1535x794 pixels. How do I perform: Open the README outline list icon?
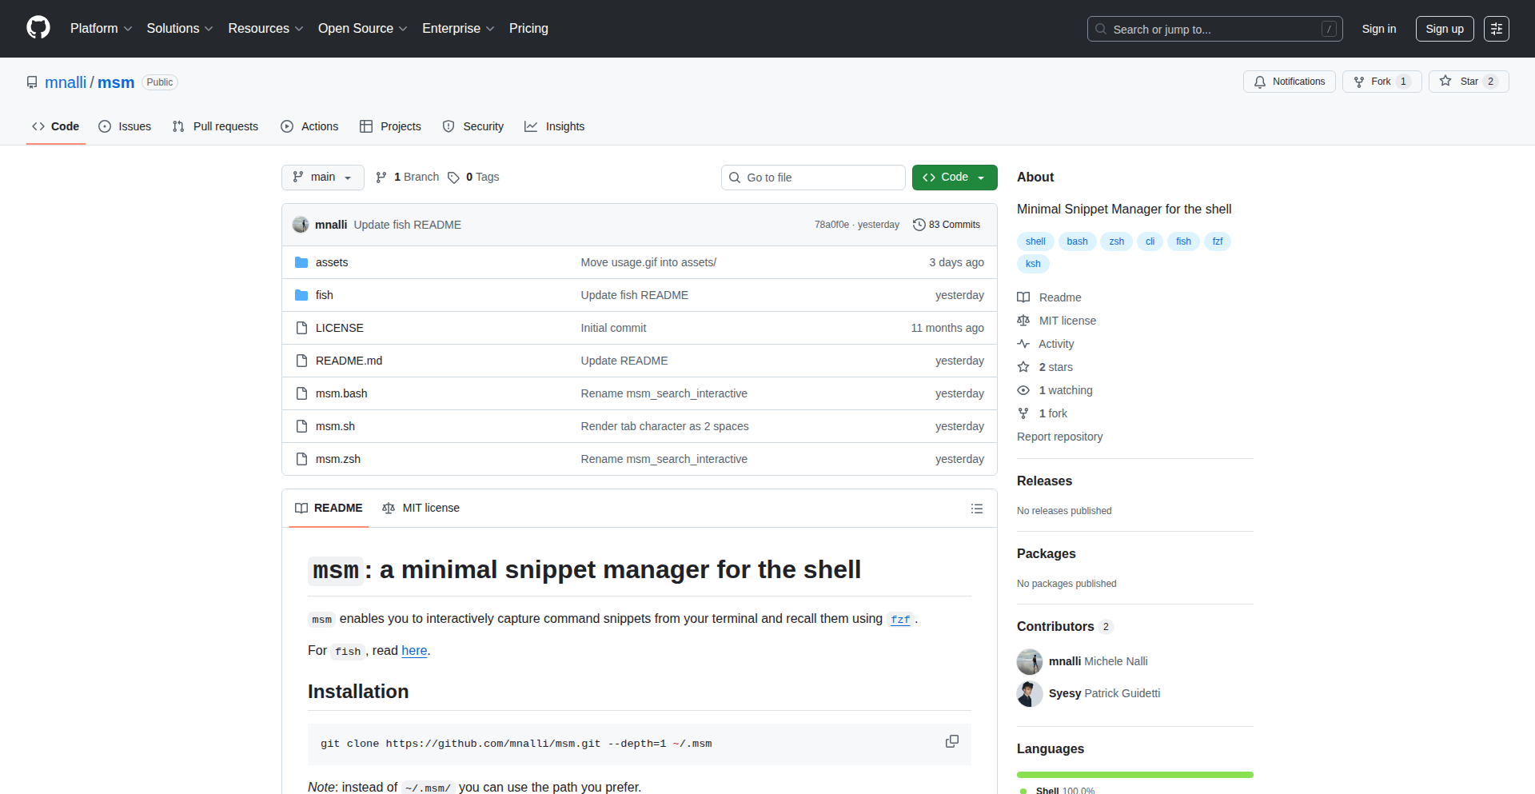(x=977, y=509)
